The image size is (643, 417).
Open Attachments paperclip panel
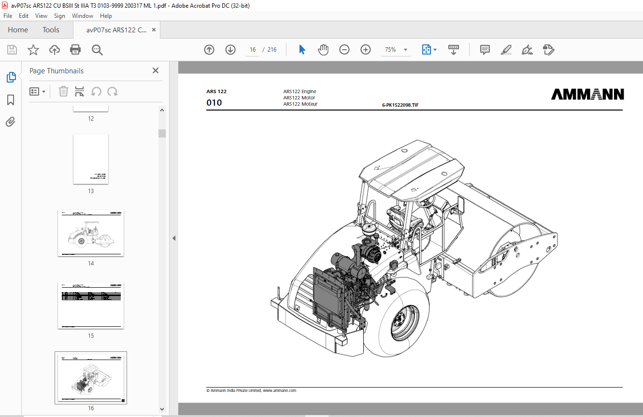tap(11, 122)
